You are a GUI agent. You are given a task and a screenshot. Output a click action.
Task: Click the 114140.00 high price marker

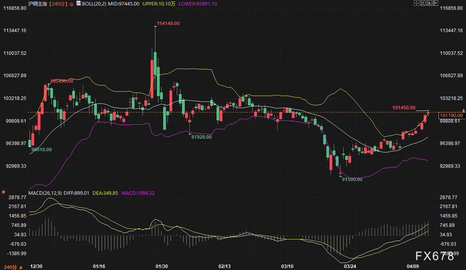pyautogui.click(x=168, y=24)
